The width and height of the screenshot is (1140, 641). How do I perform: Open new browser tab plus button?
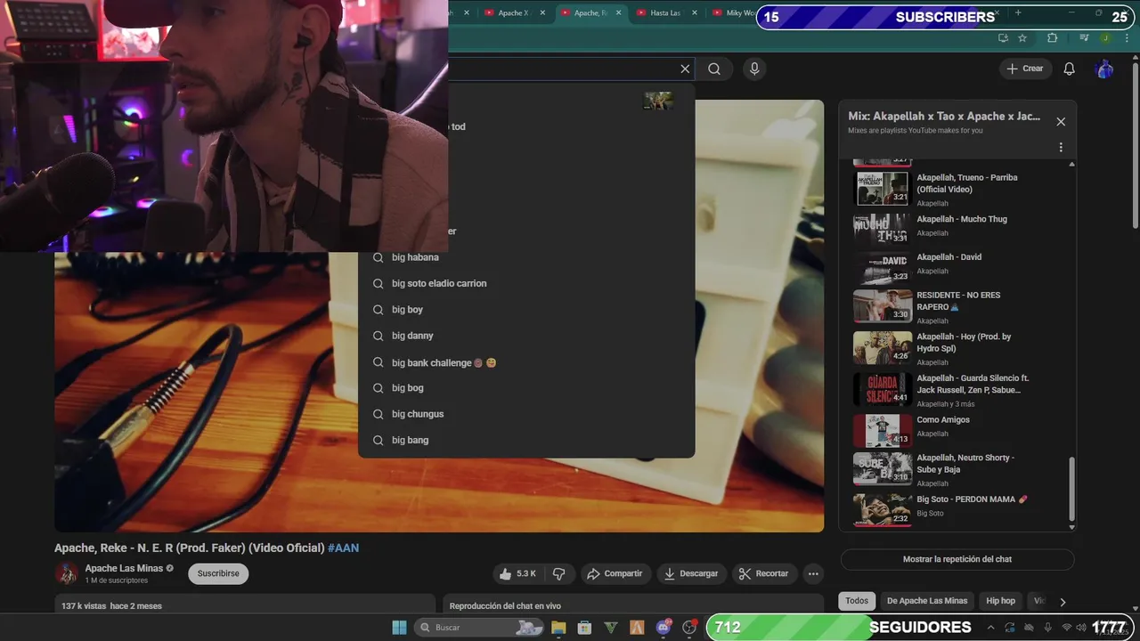click(1018, 12)
